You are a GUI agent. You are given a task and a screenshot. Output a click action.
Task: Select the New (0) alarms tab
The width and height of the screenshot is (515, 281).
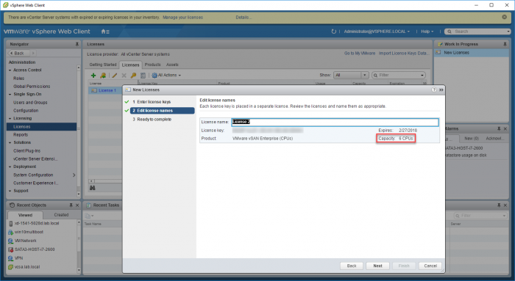(472, 138)
